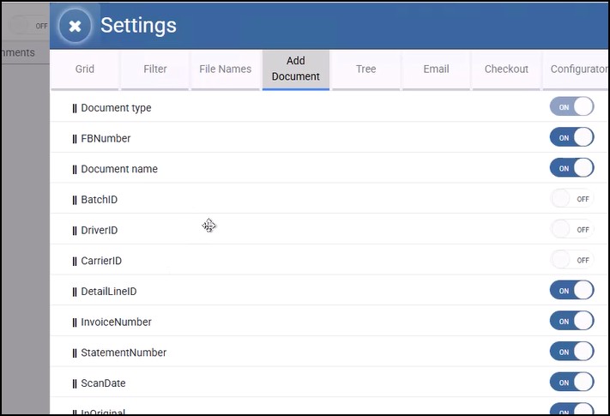
Task: Click the DriverID row drag handle
Action: click(75, 231)
